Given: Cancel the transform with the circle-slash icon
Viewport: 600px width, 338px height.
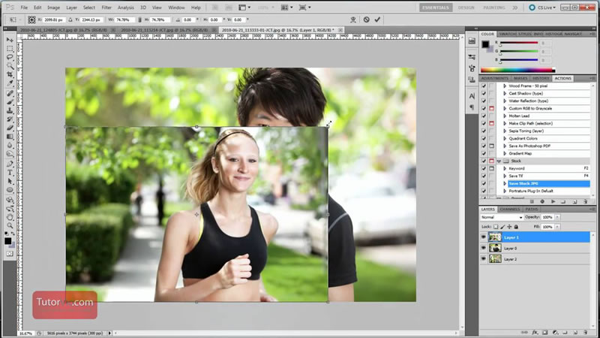Looking at the screenshot, I should point(366,20).
